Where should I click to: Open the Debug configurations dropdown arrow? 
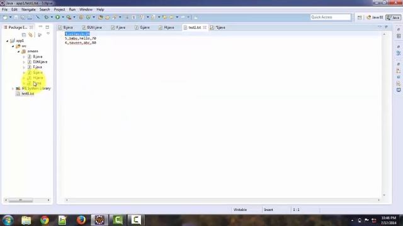pyautogui.click(x=52, y=18)
